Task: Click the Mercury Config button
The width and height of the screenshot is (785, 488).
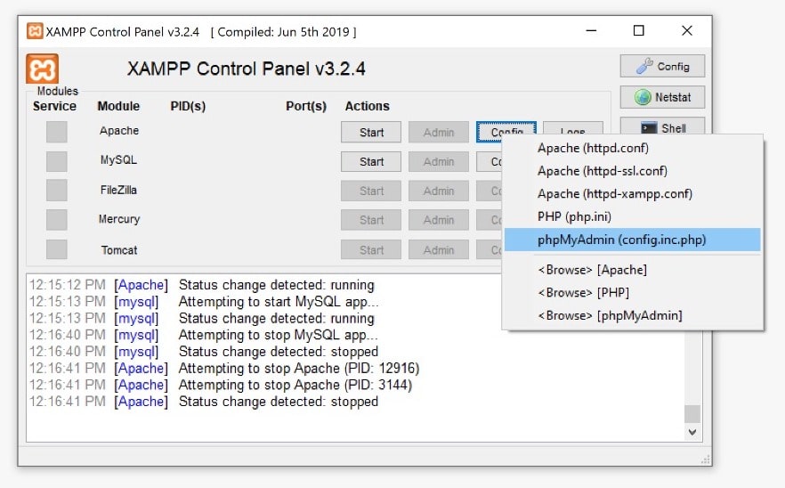Action: 490,220
